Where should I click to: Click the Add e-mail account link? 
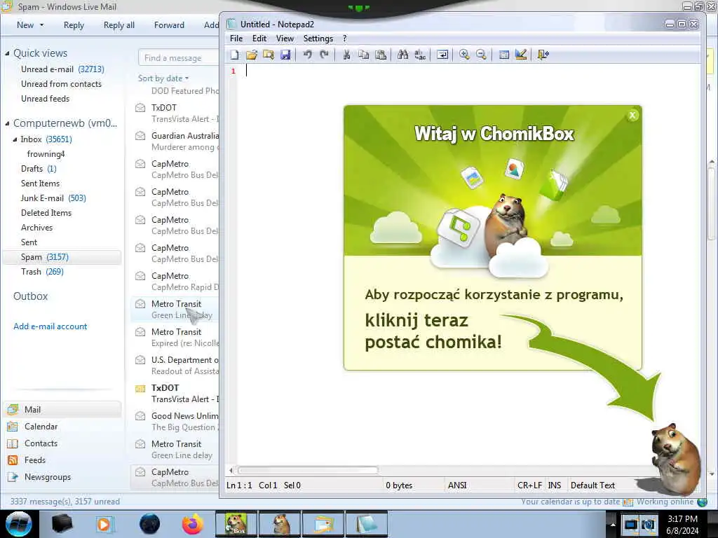pyautogui.click(x=50, y=326)
